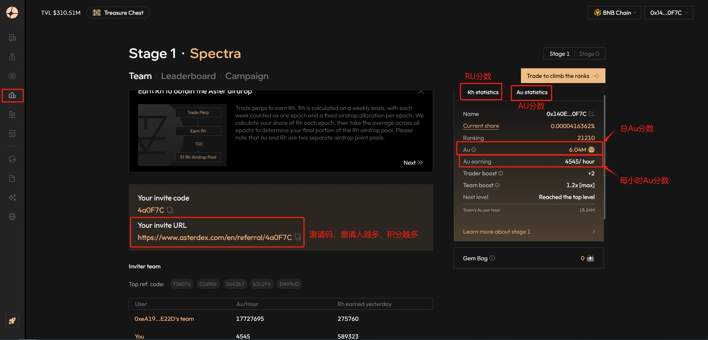
Task: Click the Team boost info icon
Action: tap(497, 185)
